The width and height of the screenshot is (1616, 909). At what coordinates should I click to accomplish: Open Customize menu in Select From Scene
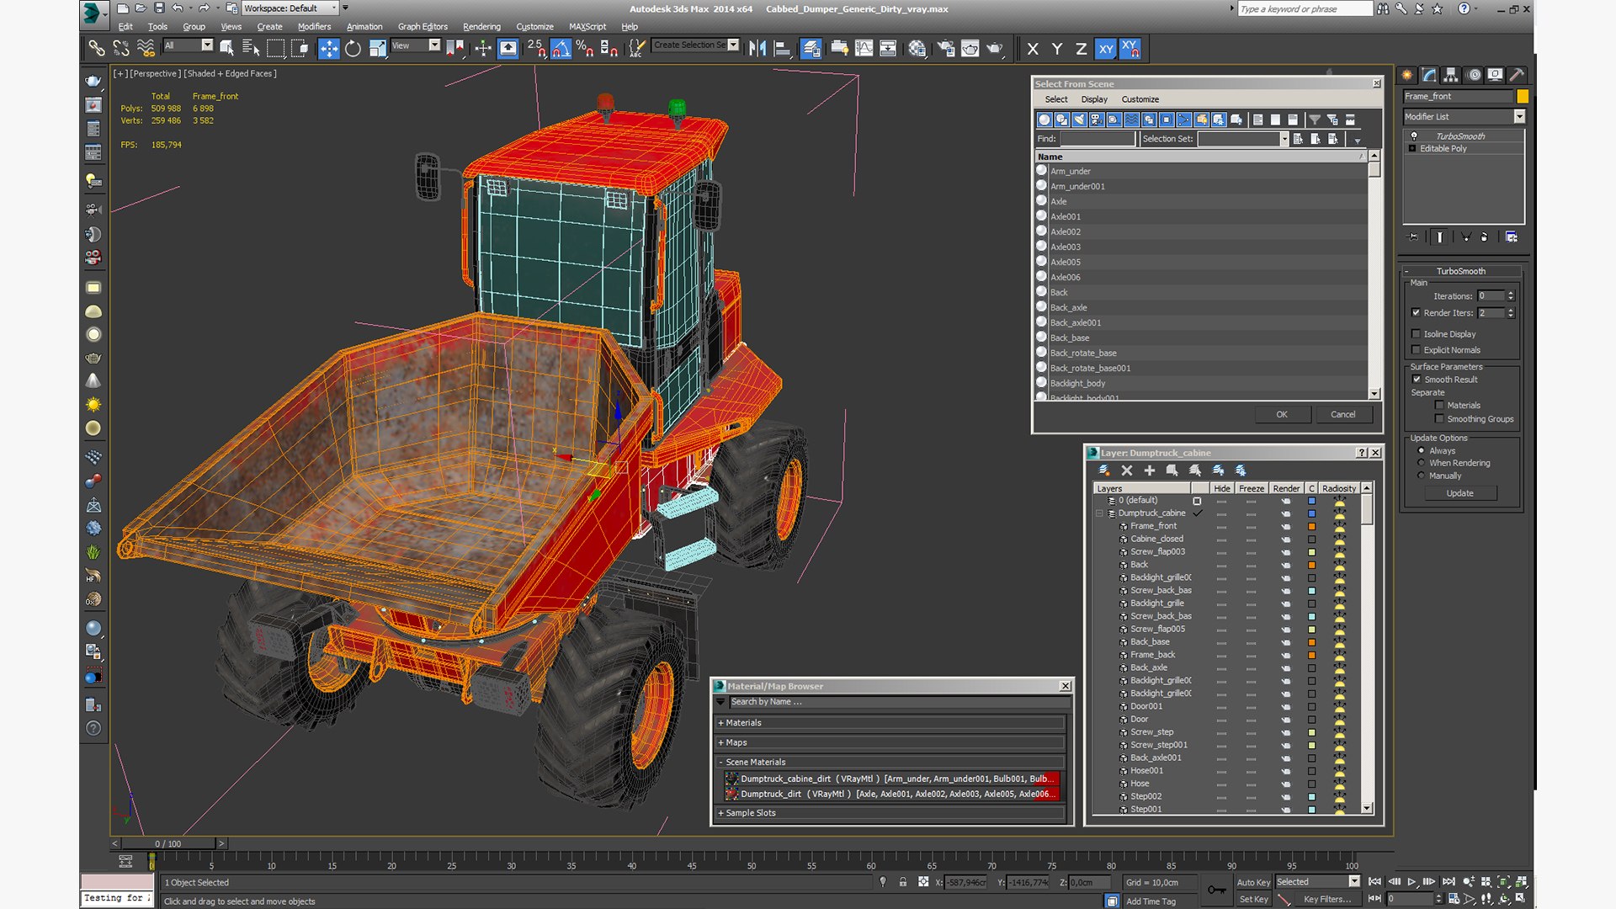click(x=1140, y=99)
